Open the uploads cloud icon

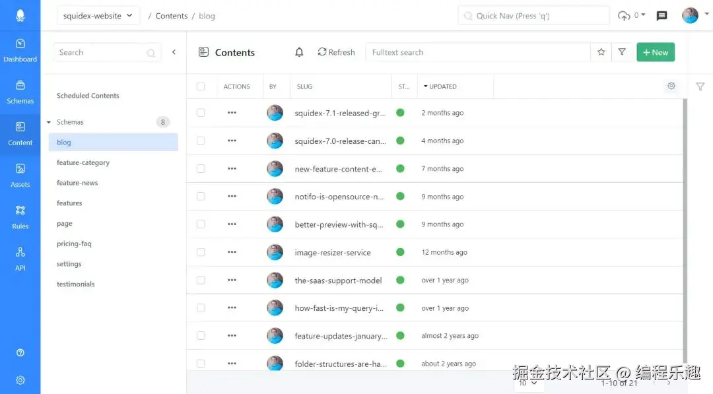[624, 15]
